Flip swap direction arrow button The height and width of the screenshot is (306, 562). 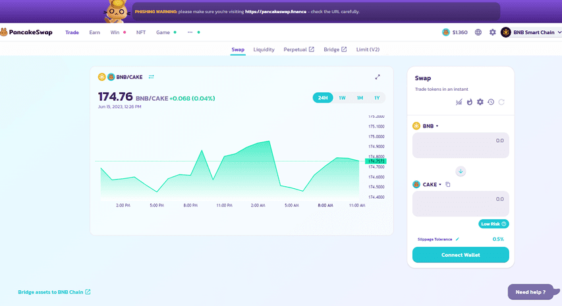[x=461, y=172]
